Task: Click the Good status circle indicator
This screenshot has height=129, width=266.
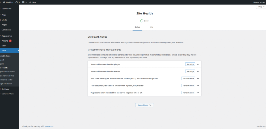Action: [142, 21]
